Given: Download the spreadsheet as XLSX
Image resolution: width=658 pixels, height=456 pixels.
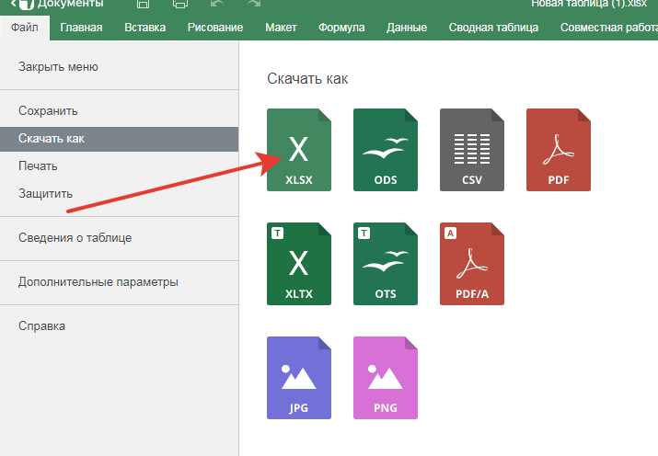Looking at the screenshot, I should pyautogui.click(x=299, y=150).
